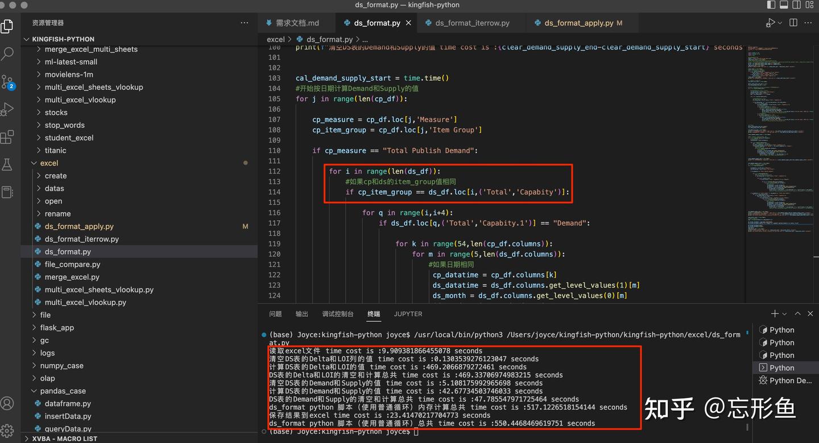The width and height of the screenshot is (819, 443).
Task: Open More Actions for the editor group
Action: coord(808,22)
